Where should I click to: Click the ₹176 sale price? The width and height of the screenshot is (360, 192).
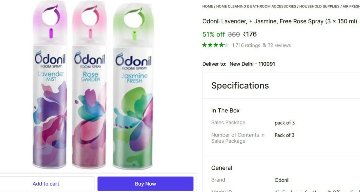pyautogui.click(x=250, y=34)
